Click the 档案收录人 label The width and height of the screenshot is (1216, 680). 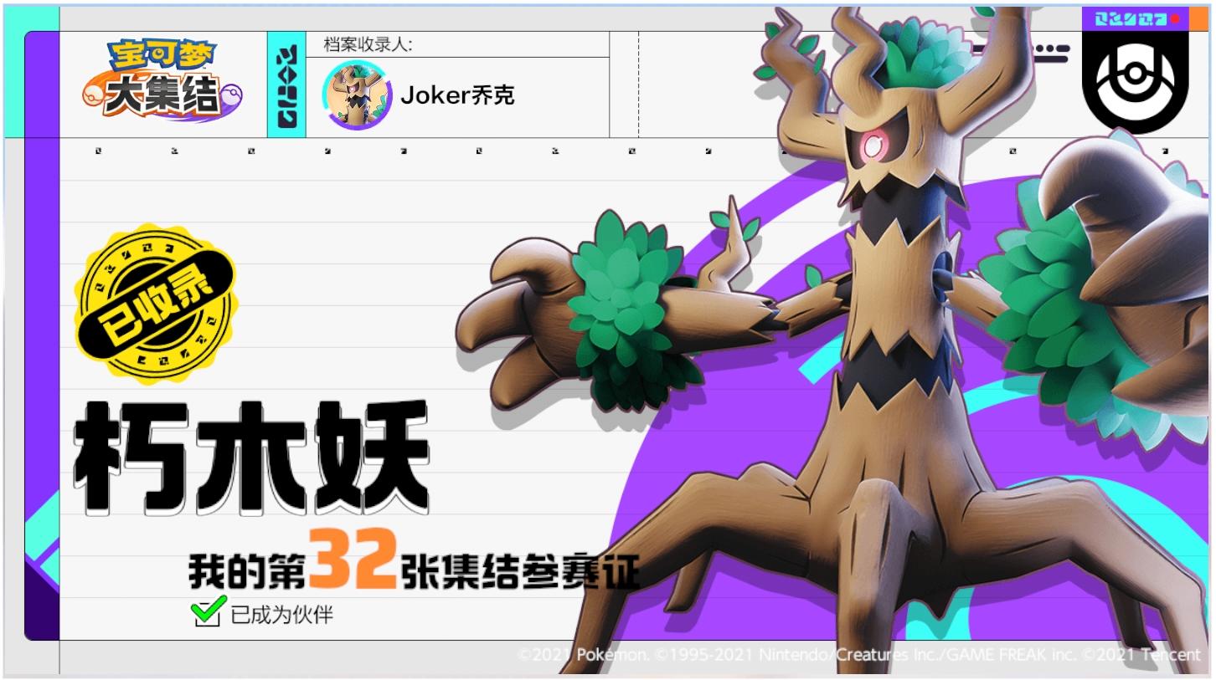(x=368, y=44)
